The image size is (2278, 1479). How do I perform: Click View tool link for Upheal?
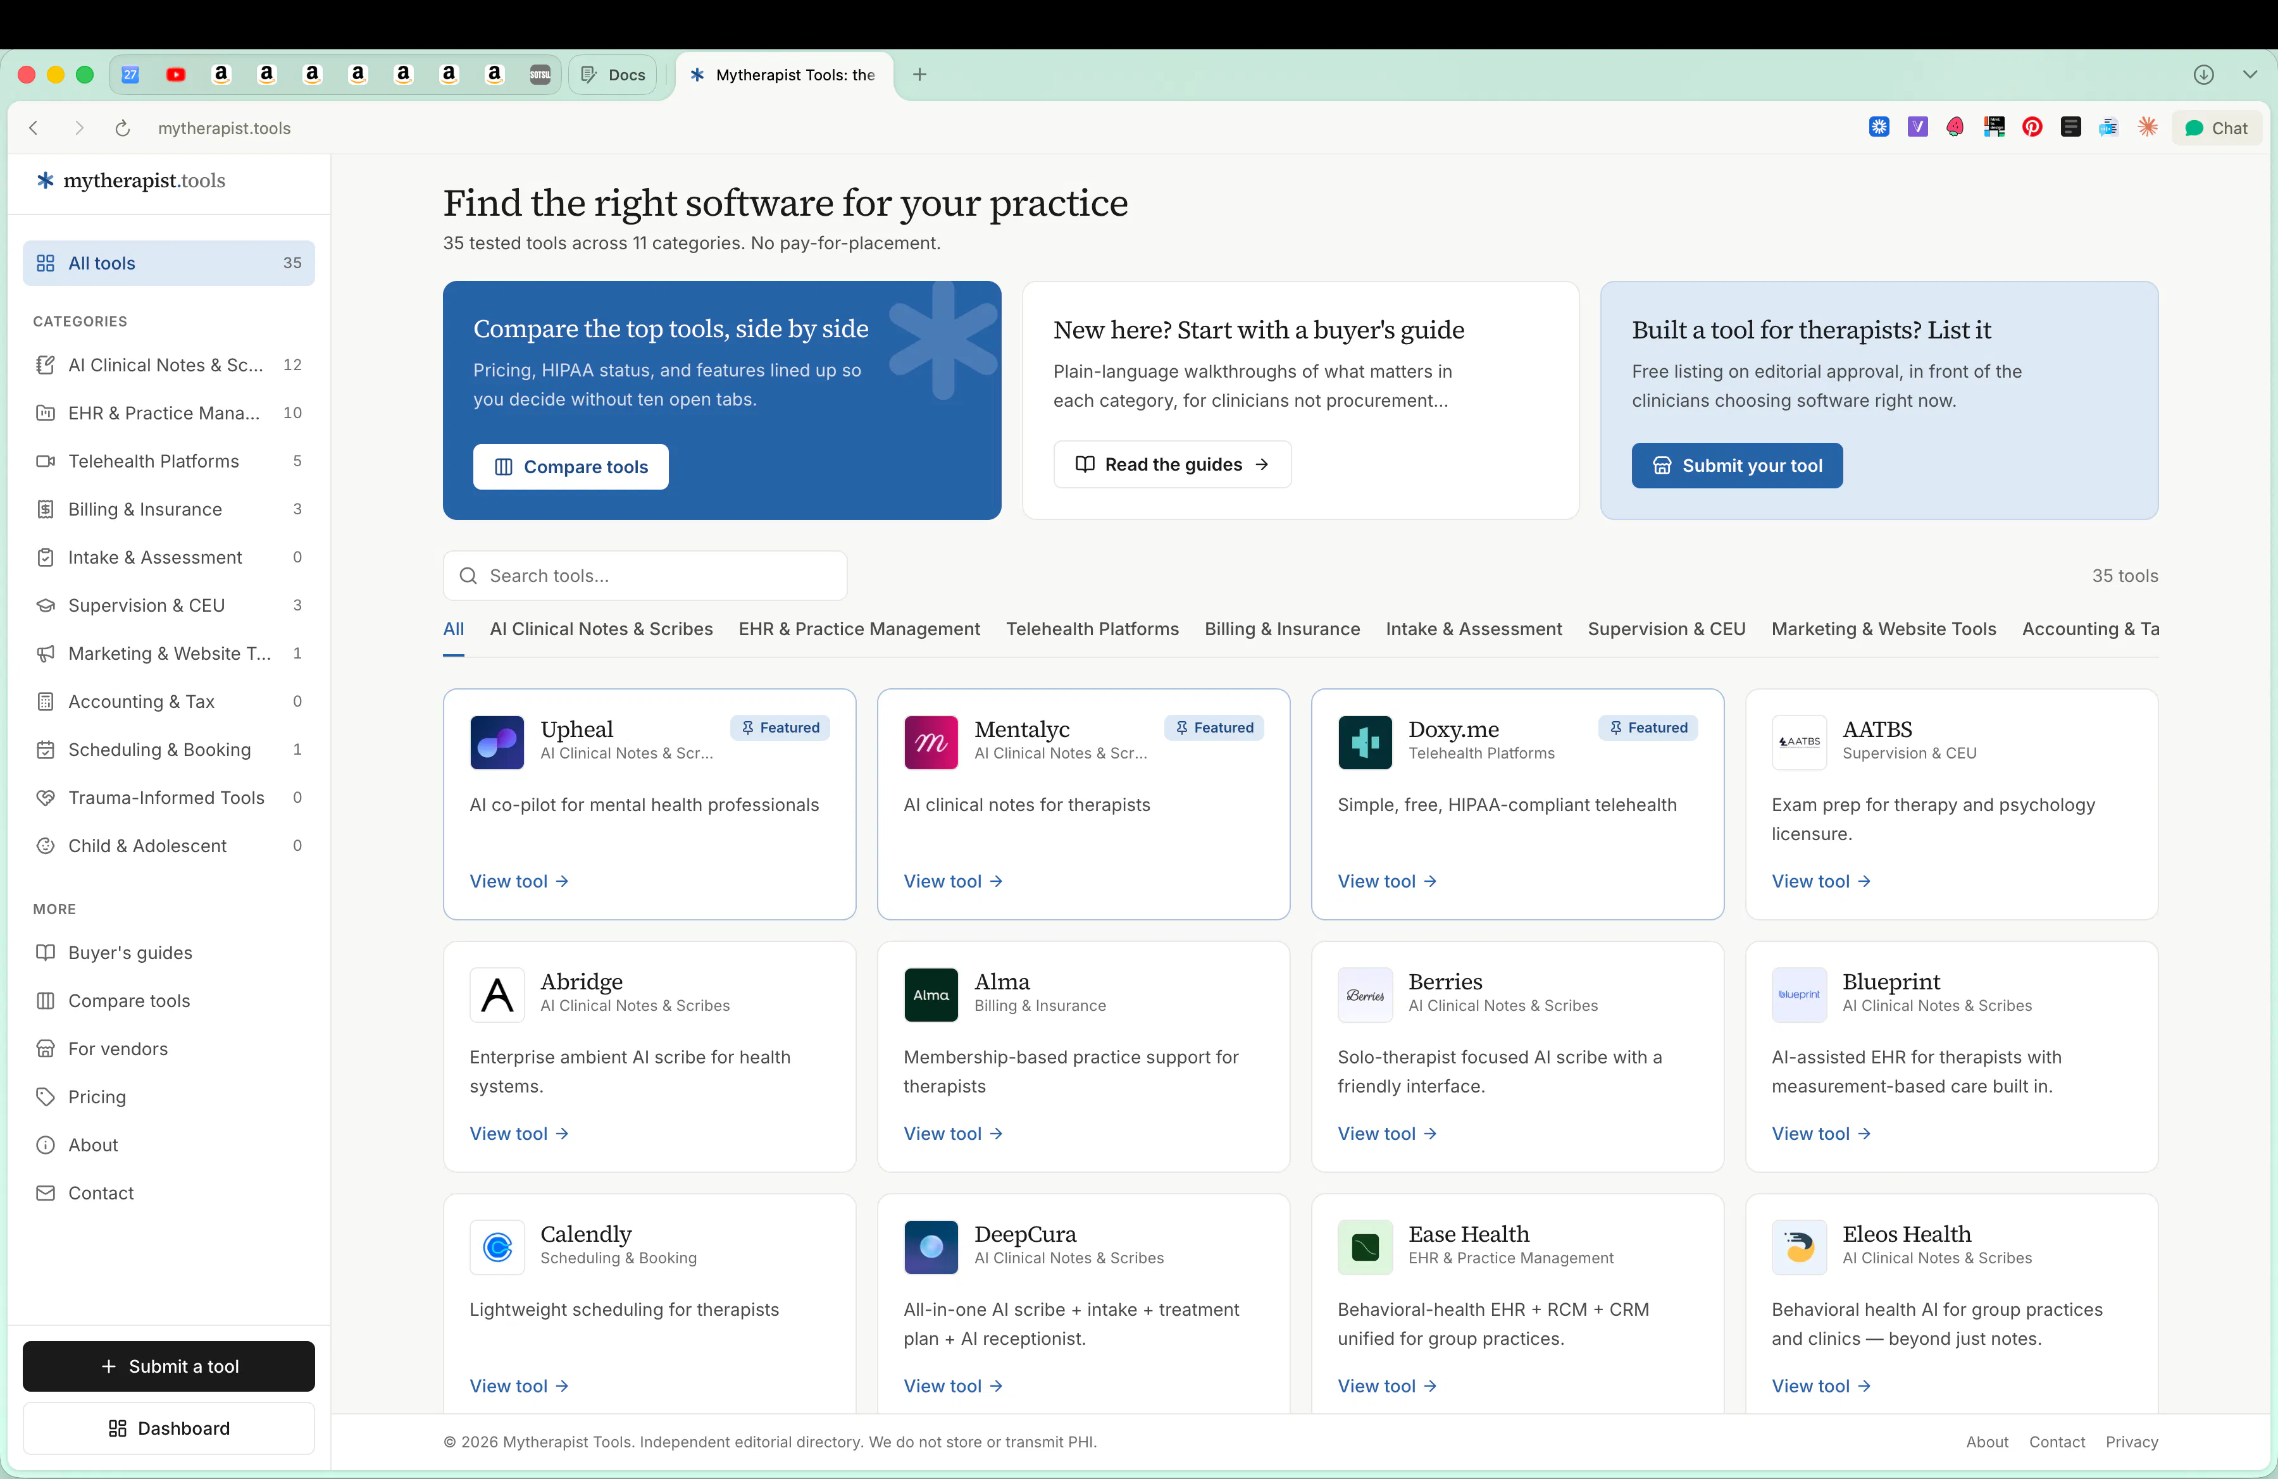coord(519,881)
